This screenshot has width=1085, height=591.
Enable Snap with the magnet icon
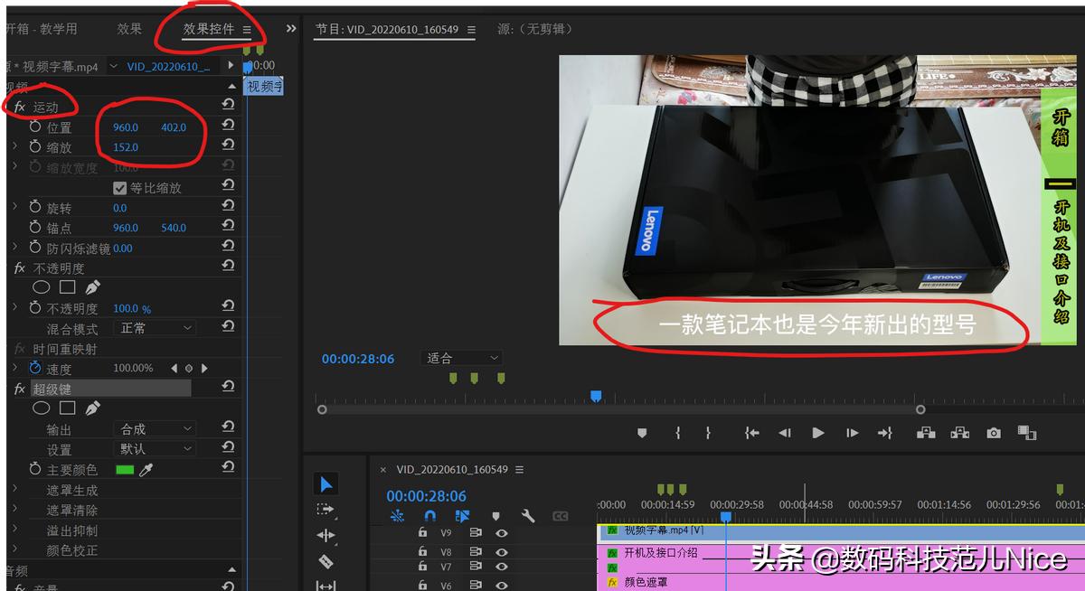click(428, 516)
